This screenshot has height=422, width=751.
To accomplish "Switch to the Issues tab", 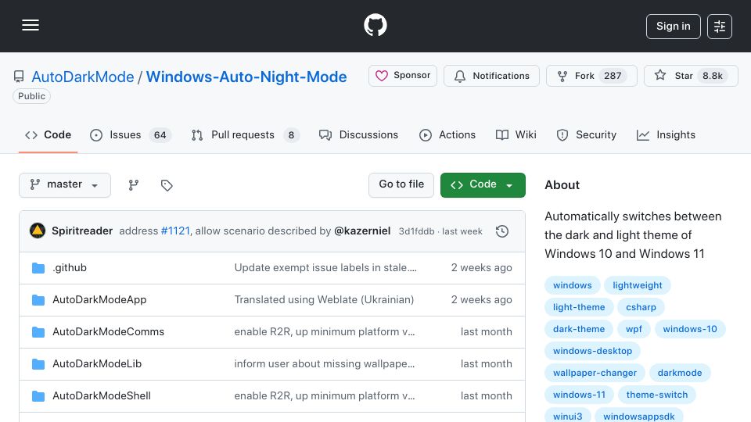I will coord(130,135).
